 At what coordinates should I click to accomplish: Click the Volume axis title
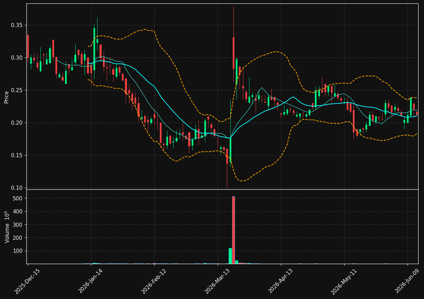[7, 227]
